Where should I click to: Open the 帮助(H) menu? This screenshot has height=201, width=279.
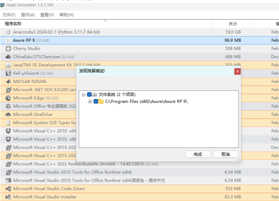[66, 15]
